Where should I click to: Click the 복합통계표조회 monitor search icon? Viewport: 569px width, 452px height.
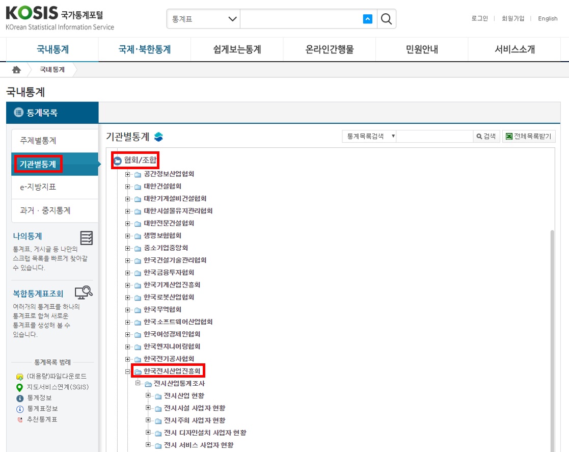pyautogui.click(x=84, y=292)
